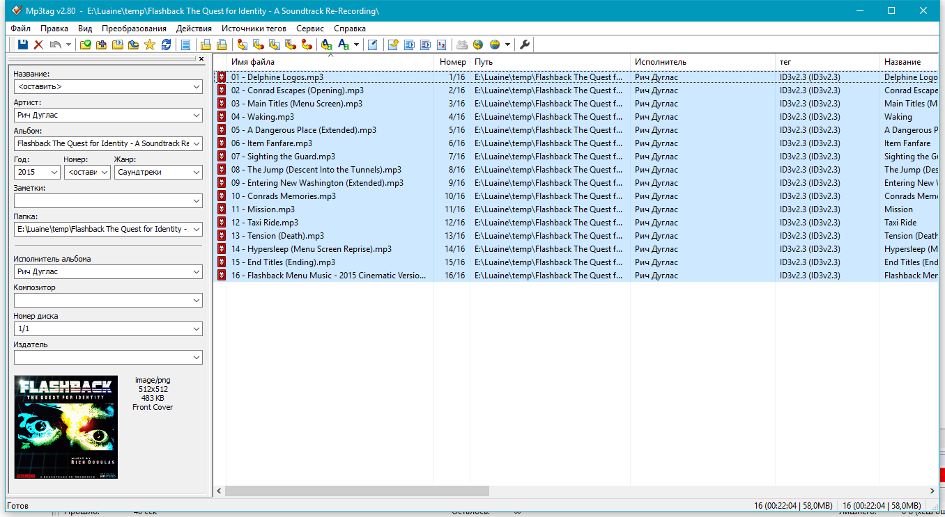Expand the Жанр dropdown showing Саундтреки
945x517 pixels.
click(196, 172)
